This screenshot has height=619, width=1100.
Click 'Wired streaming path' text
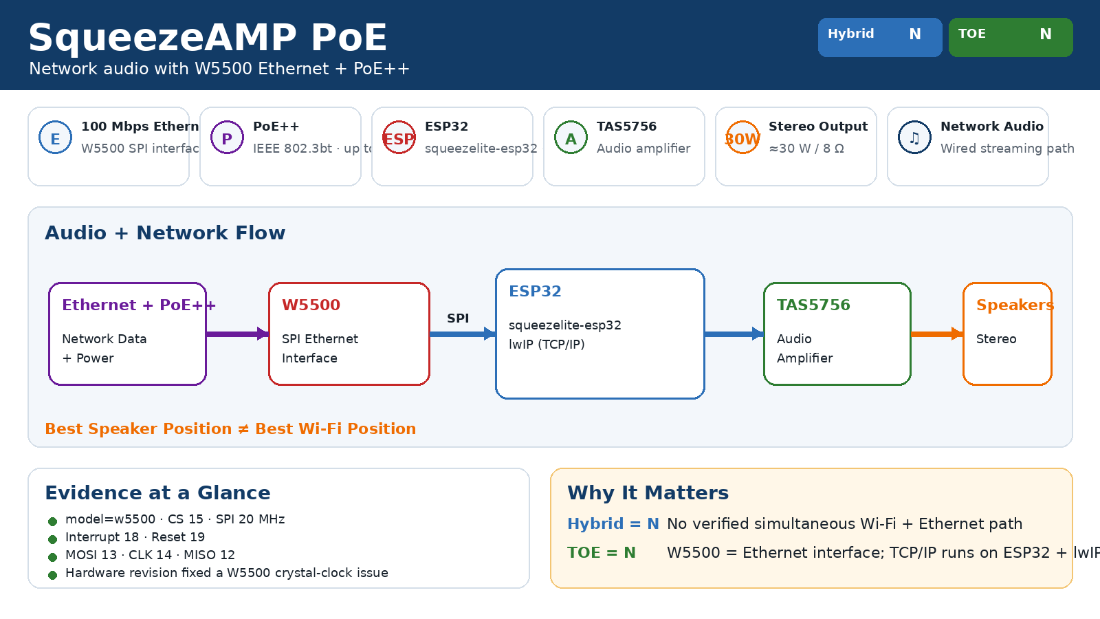pyautogui.click(x=1007, y=149)
